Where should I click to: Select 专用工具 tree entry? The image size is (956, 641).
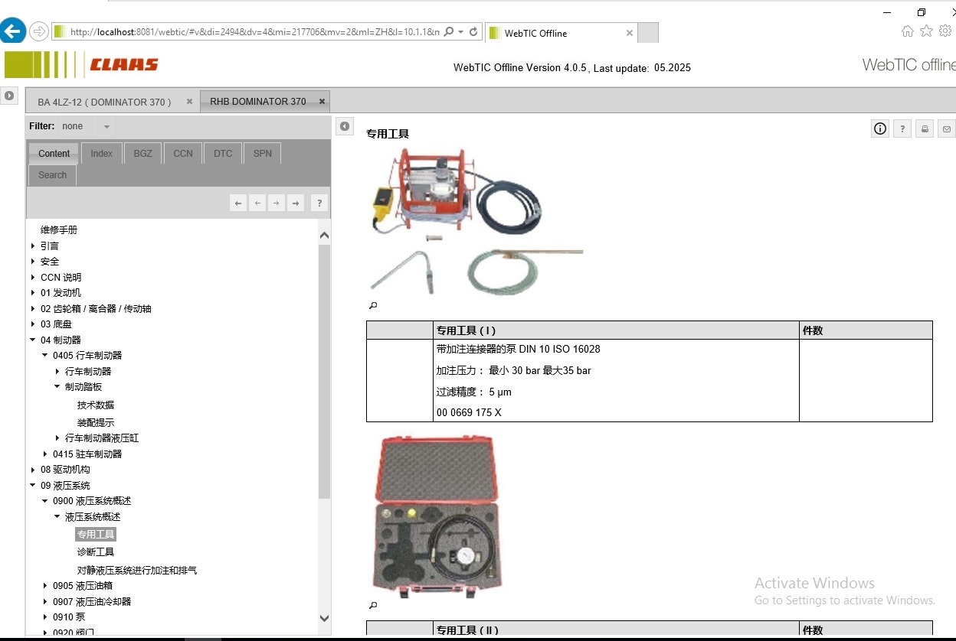(x=96, y=535)
